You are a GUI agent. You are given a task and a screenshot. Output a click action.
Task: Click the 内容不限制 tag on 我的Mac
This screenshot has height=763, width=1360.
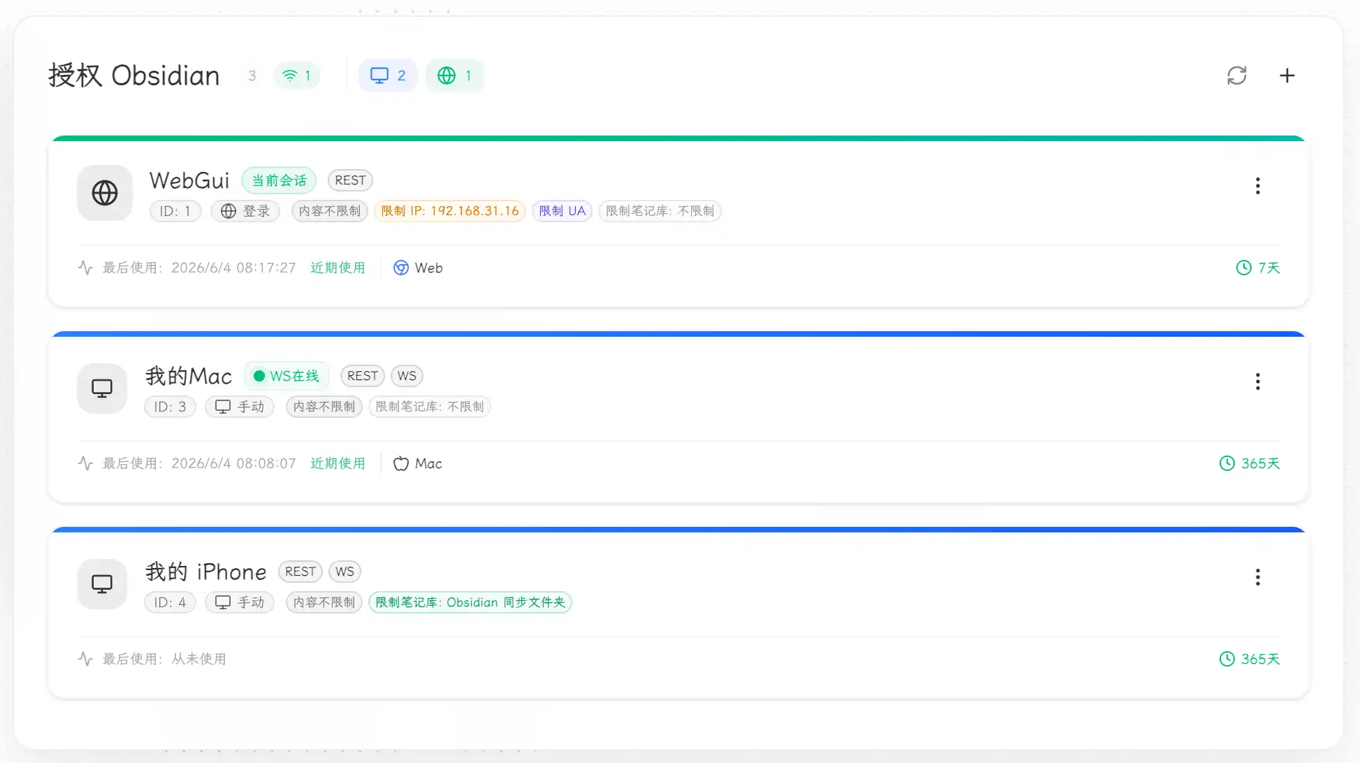point(324,407)
